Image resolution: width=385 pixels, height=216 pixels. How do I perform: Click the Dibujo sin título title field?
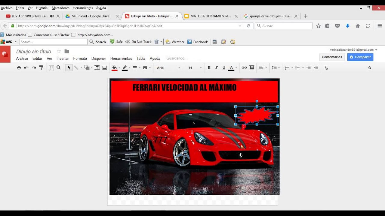click(34, 52)
